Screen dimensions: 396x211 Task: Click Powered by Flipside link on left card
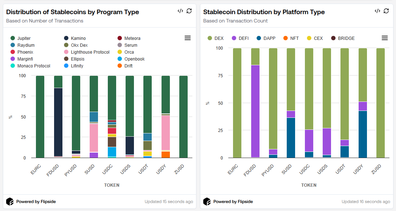click(x=36, y=202)
